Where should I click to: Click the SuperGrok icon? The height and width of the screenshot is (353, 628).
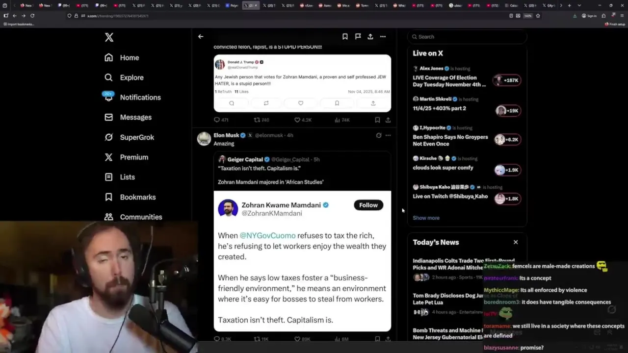pyautogui.click(x=109, y=137)
